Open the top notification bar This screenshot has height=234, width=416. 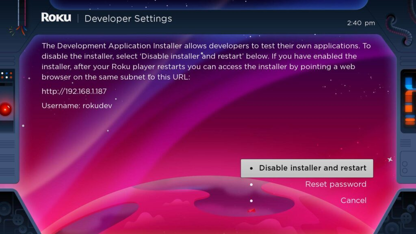(x=208, y=5)
